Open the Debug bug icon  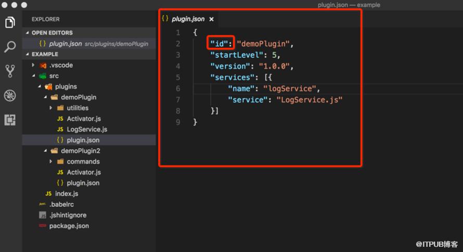(10, 95)
